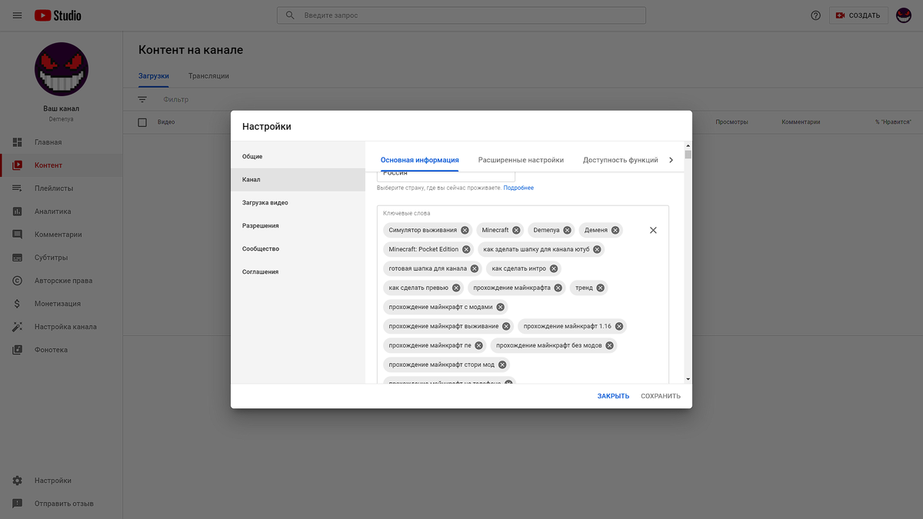Screen dimensions: 923x519
Task: Click the СОХРАНИТЬ button
Action: (661, 396)
